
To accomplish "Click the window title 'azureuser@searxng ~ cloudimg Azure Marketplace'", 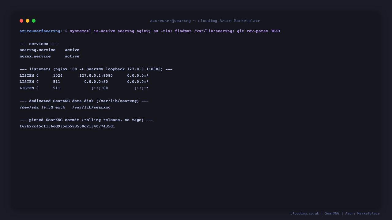I will pos(205,21).
